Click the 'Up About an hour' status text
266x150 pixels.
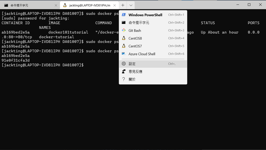pos(220,32)
